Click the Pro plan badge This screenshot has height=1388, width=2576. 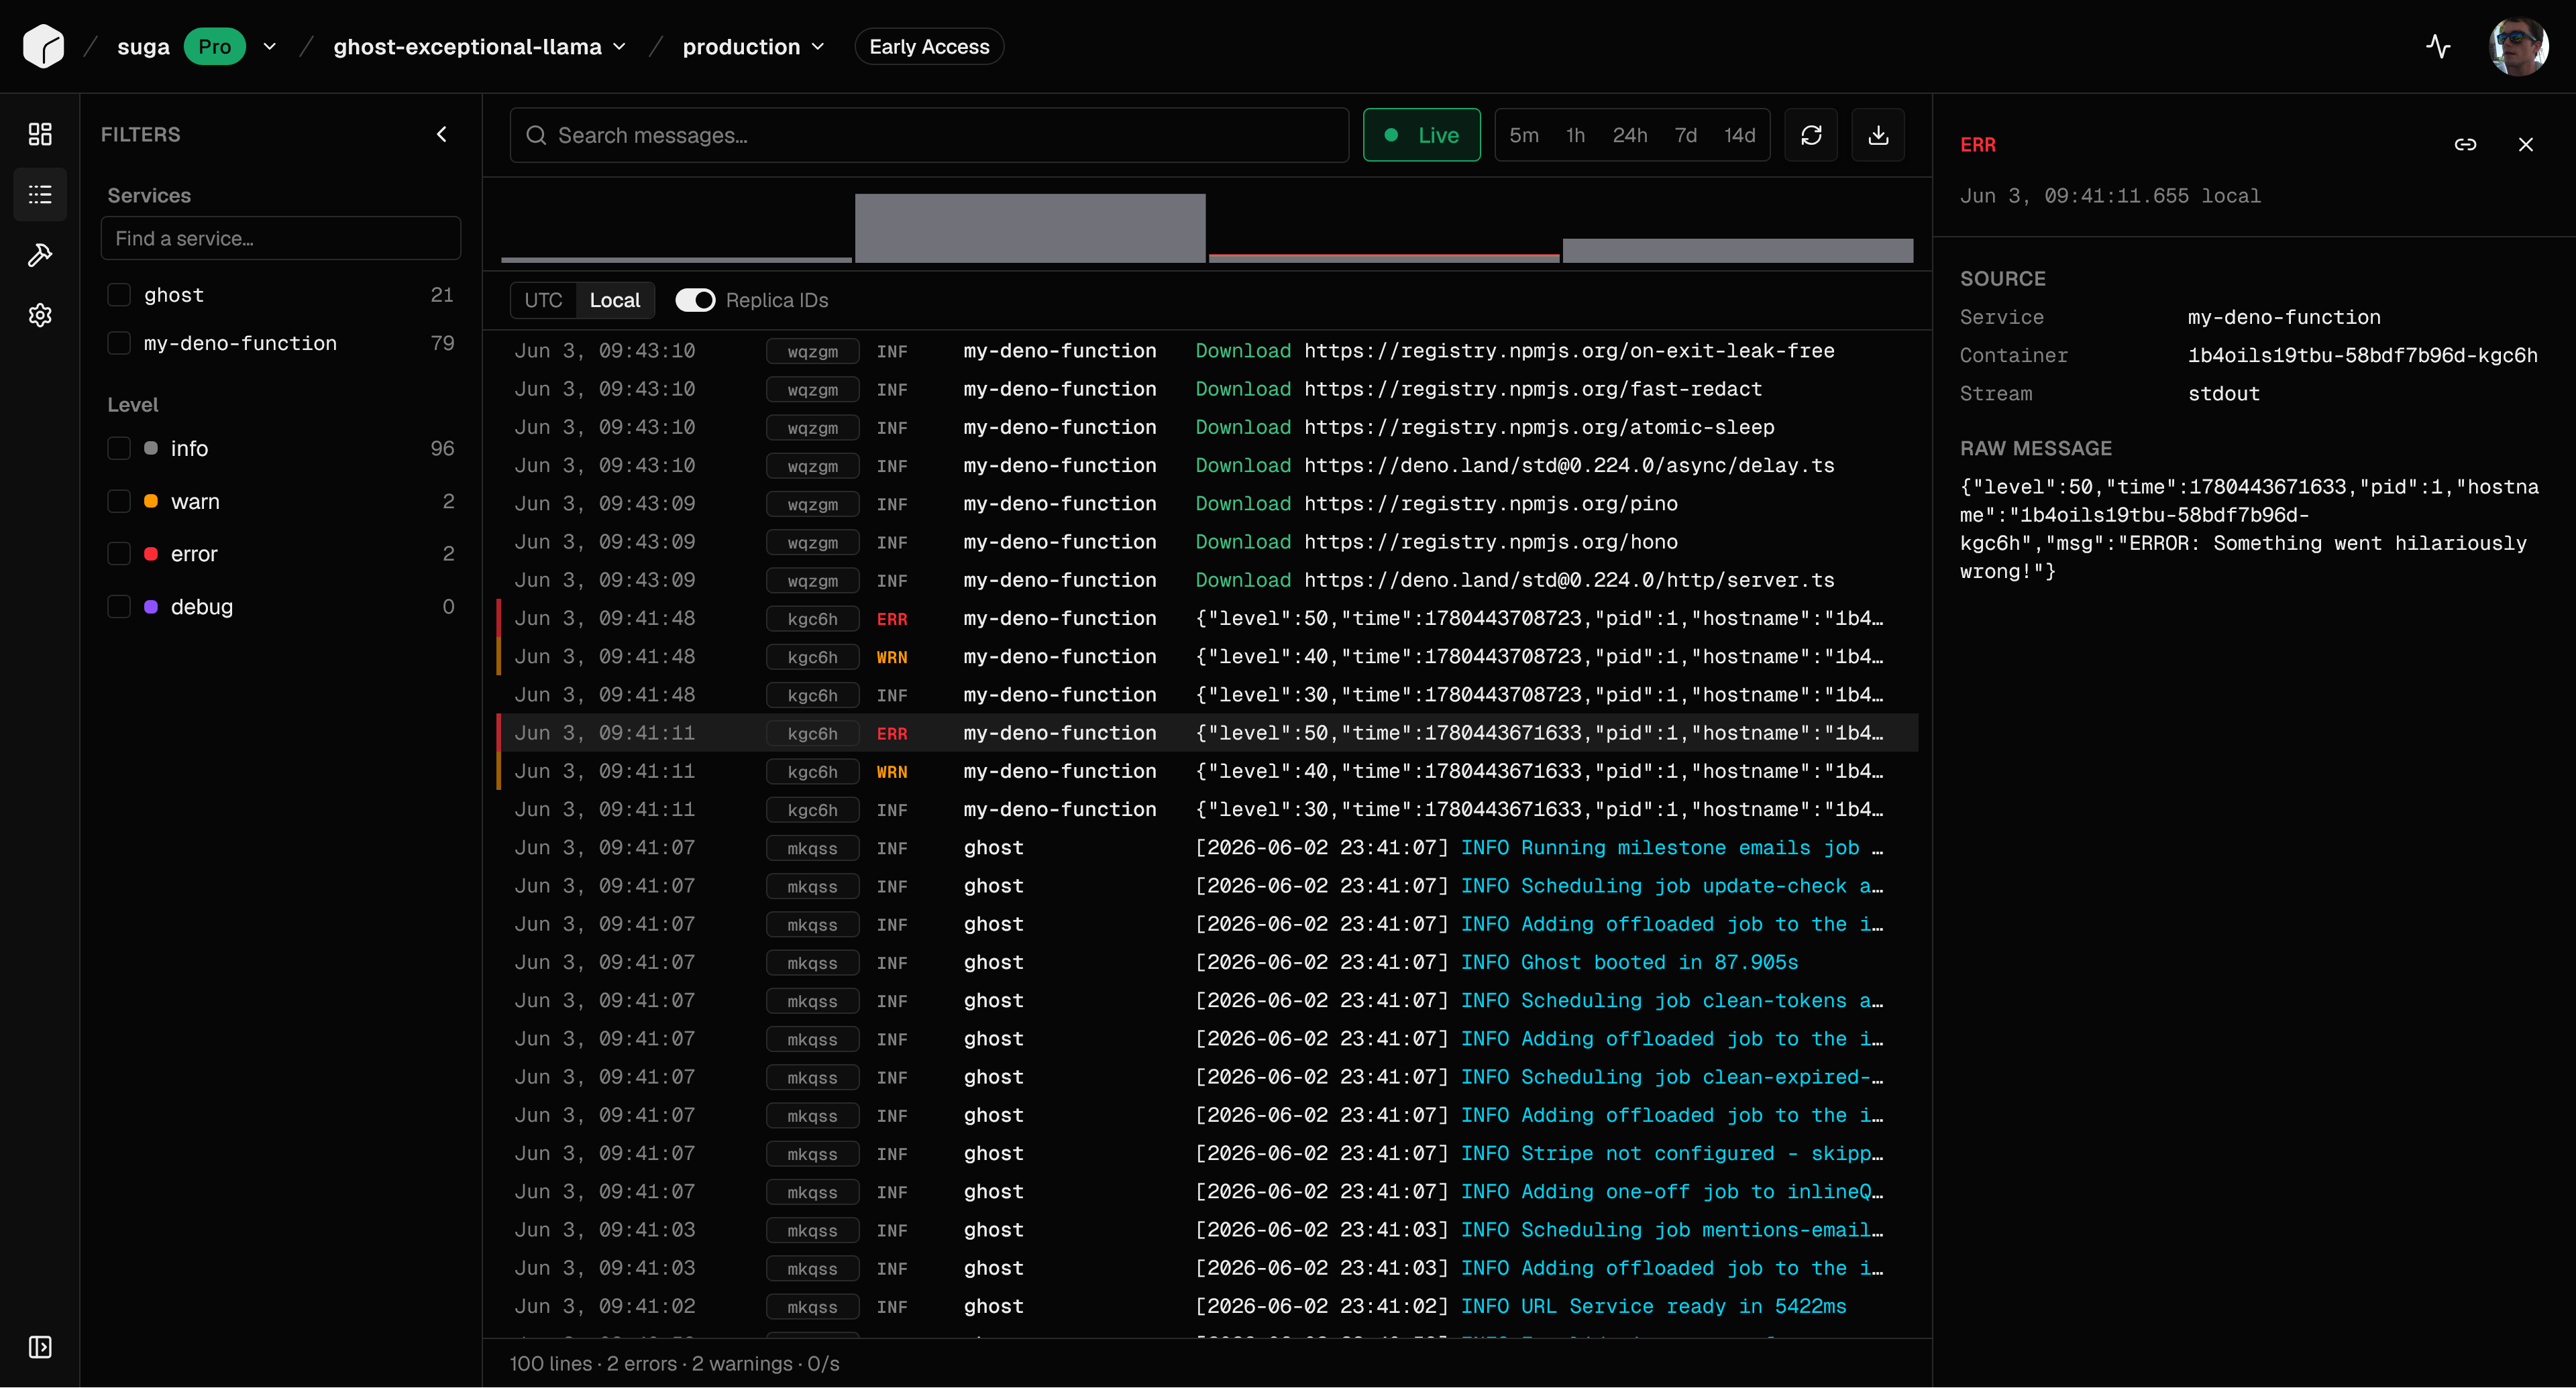(214, 47)
